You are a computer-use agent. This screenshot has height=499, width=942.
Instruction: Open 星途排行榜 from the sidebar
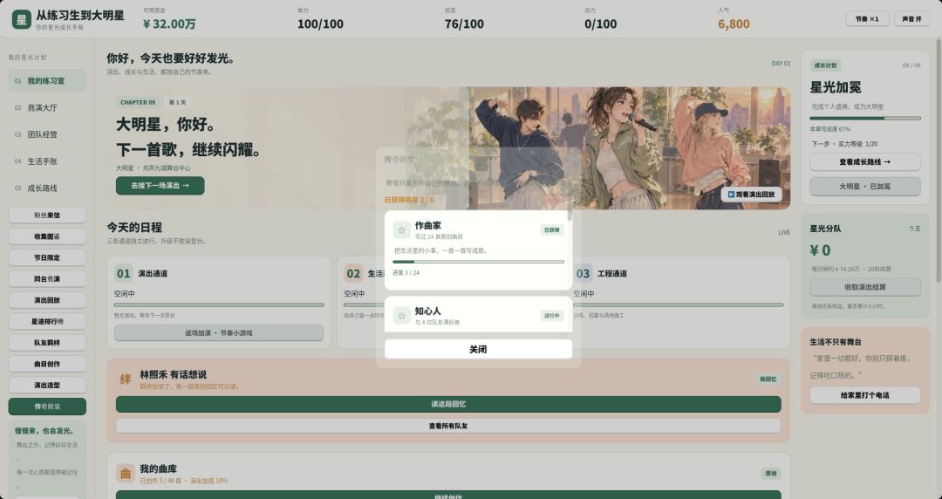coord(47,321)
